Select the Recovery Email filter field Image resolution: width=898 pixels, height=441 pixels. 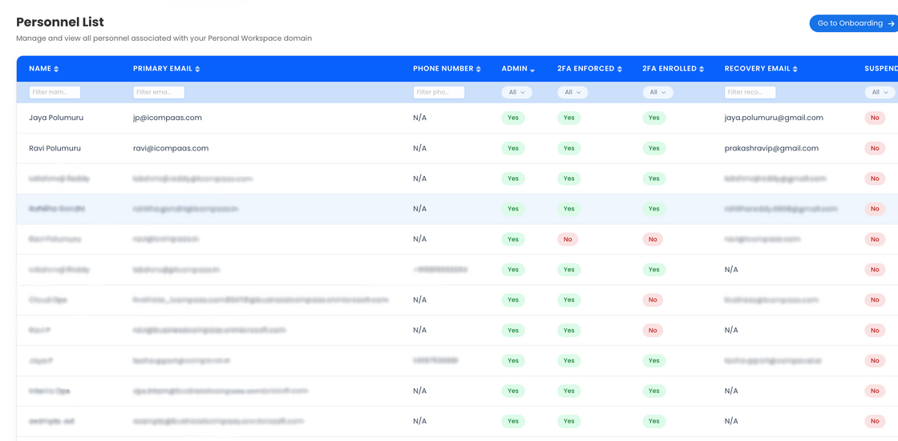coord(750,93)
